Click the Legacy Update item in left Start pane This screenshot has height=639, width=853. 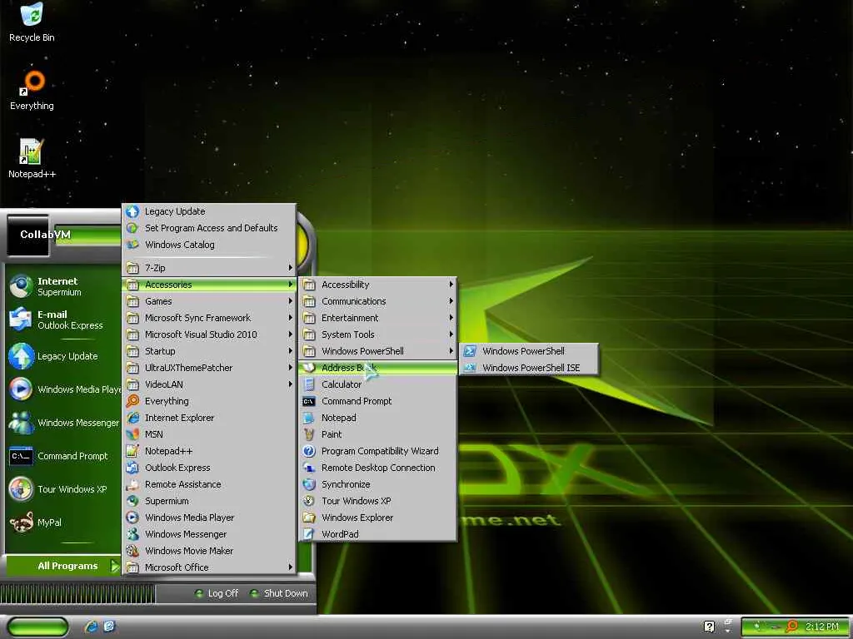pos(62,356)
